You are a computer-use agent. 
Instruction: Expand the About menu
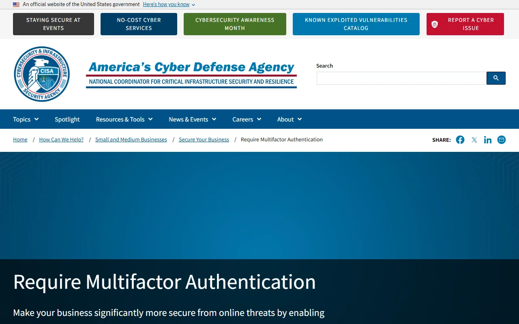(x=290, y=119)
